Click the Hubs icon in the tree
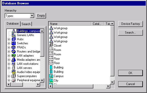This screenshot has height=93, width=147. click(14, 39)
